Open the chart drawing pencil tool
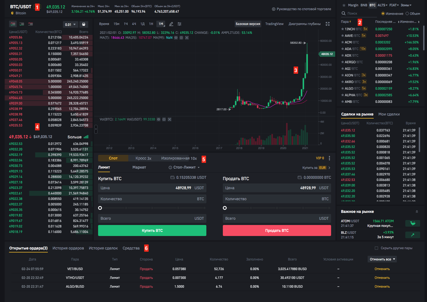 coord(171,24)
